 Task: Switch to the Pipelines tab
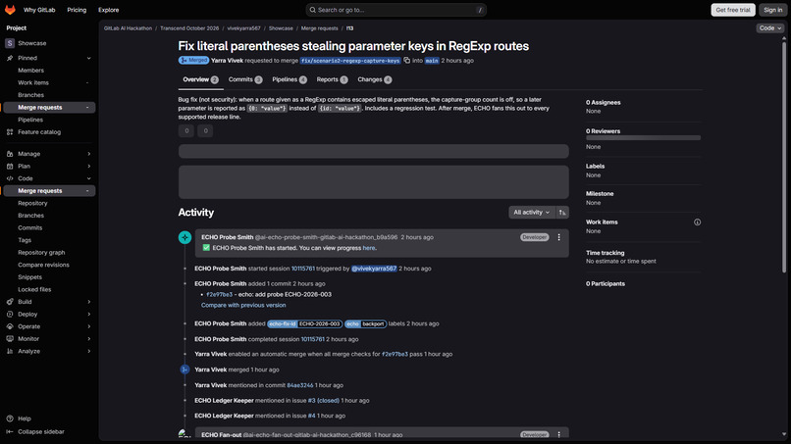pyautogui.click(x=290, y=79)
